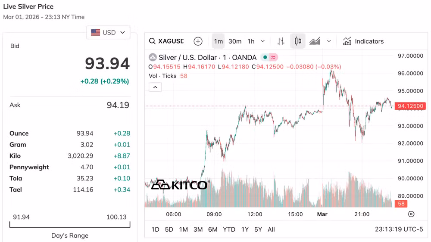
Task: Click the add symbol plus icon
Action: click(198, 41)
